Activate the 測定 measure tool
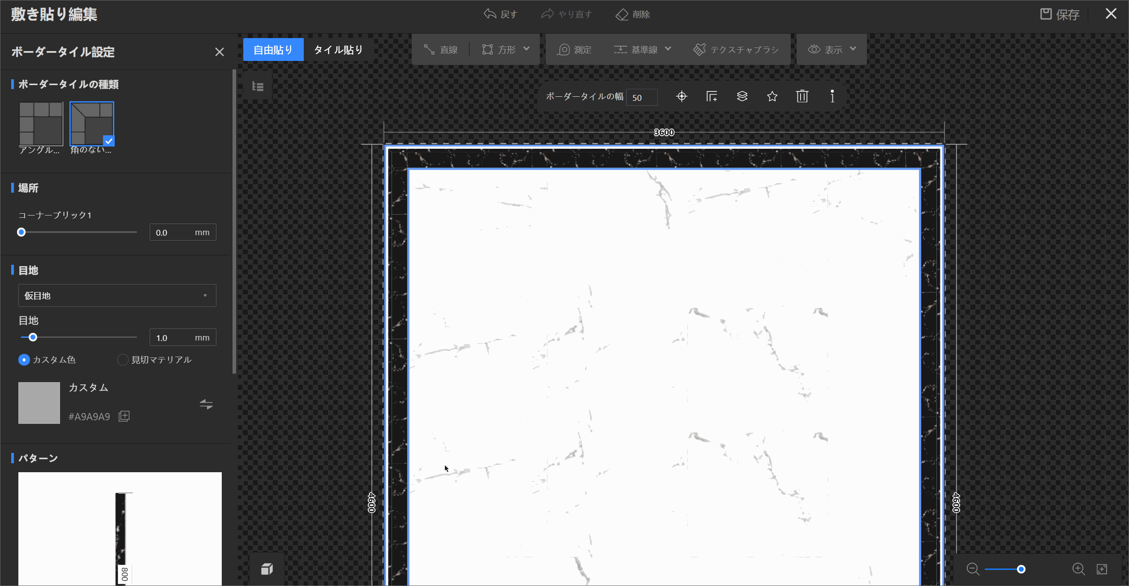Screen dimensions: 1129x586 (x=574, y=50)
